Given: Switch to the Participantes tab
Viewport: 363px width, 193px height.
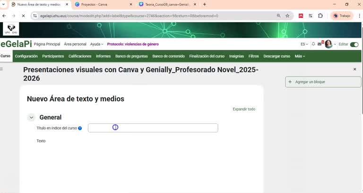Looking at the screenshot, I should (x=53, y=56).
